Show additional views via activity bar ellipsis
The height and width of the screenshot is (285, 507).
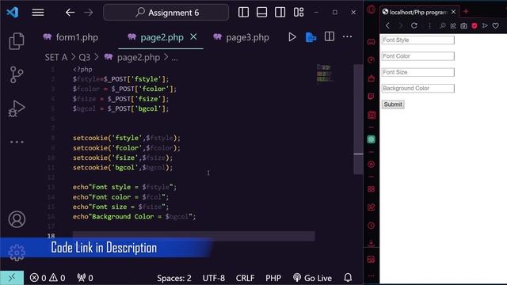point(17,142)
